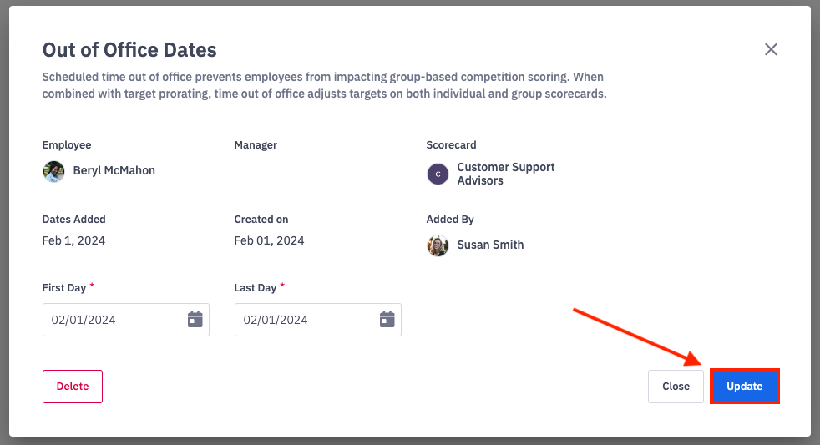Viewport: 820px width, 445px height.
Task: Save changes with the Update button
Action: (744, 387)
